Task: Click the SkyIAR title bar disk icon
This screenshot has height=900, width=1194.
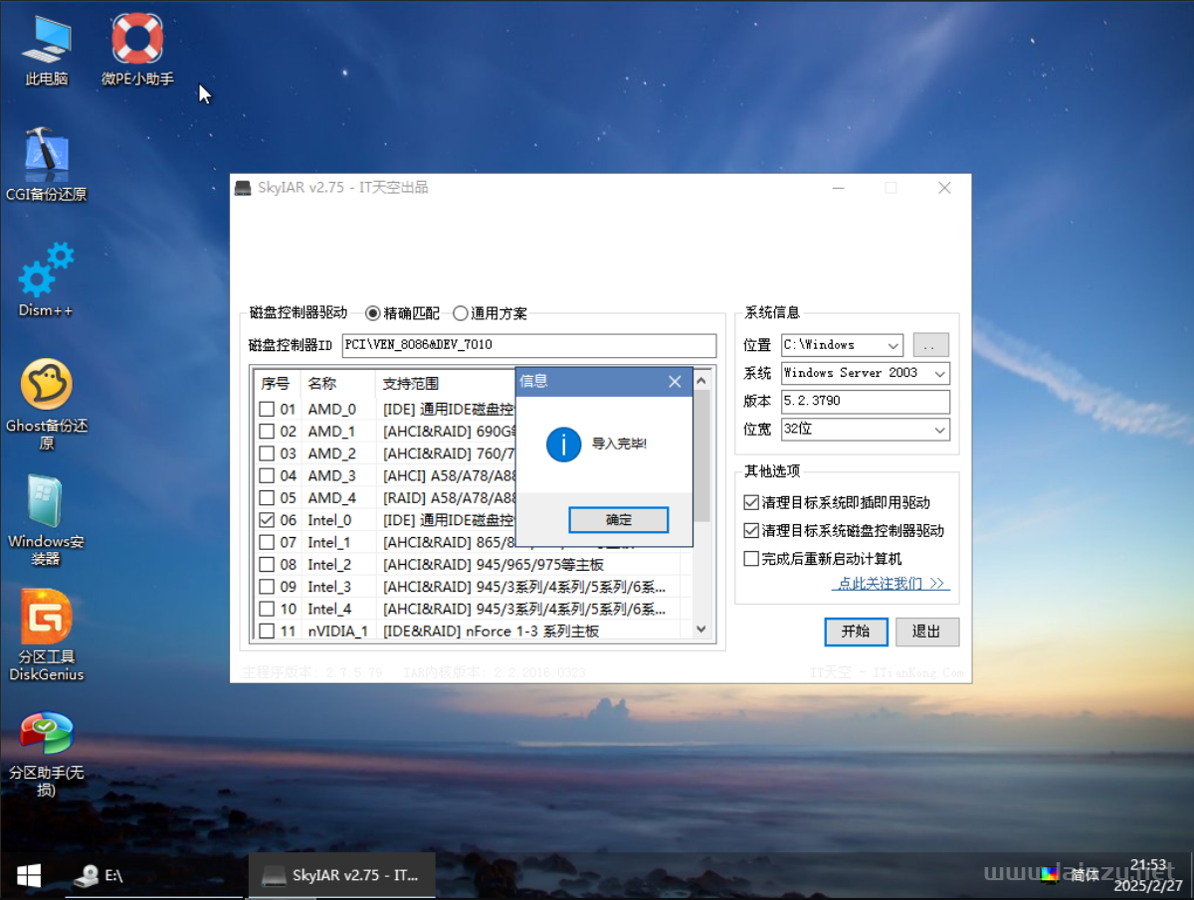Action: (x=243, y=188)
